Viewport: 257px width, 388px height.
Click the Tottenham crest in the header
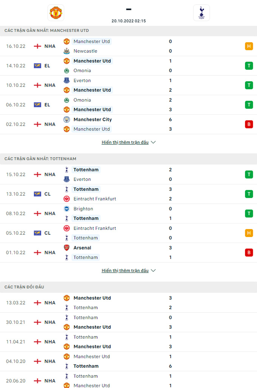click(201, 12)
